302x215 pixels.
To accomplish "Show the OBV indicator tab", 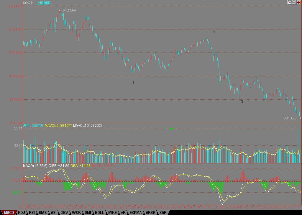I will 64,213.
